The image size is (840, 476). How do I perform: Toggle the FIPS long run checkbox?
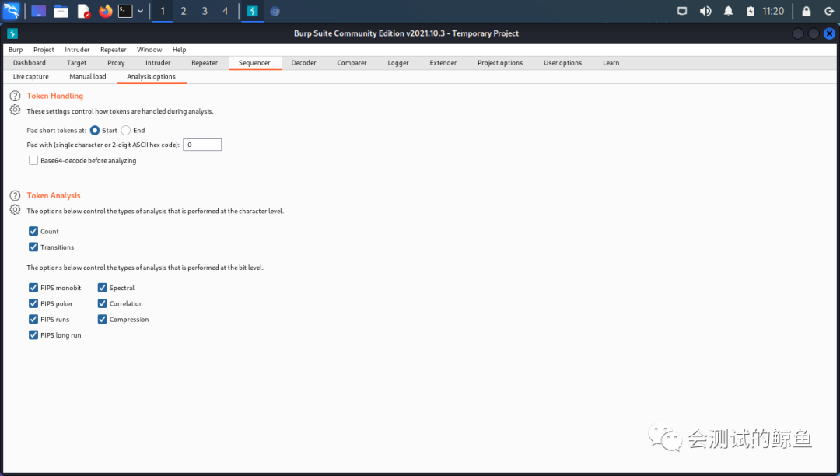(33, 334)
